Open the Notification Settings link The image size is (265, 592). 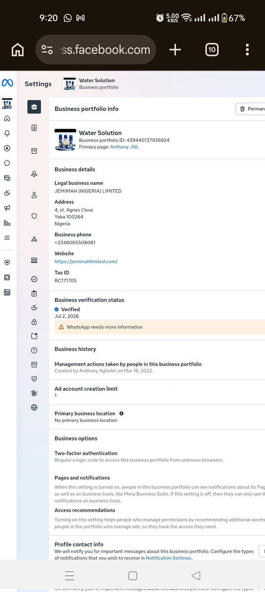point(168,558)
